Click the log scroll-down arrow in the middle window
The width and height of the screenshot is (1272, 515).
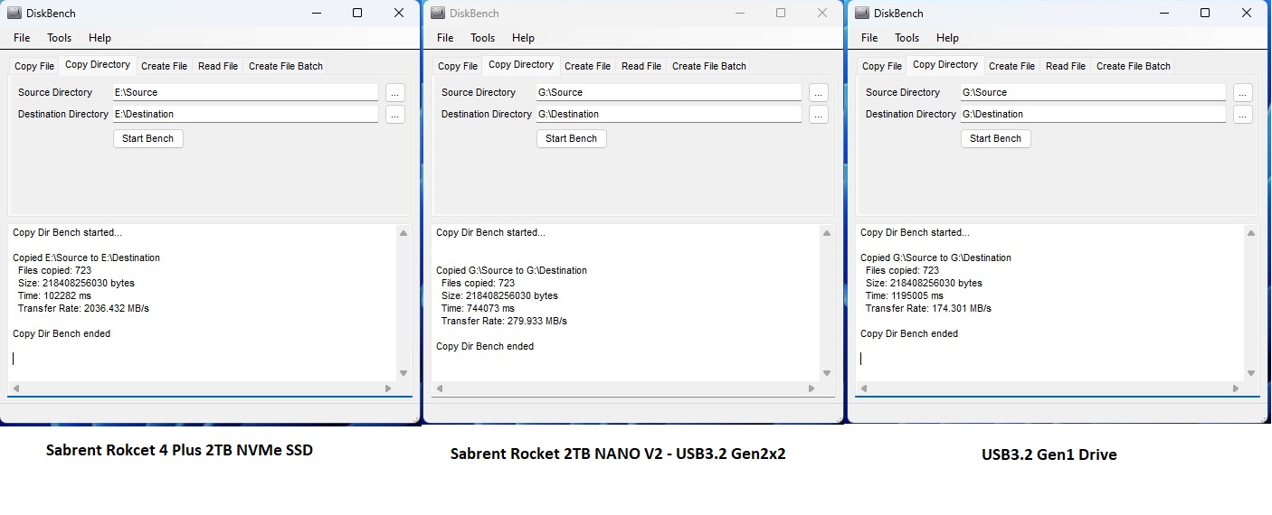point(827,373)
